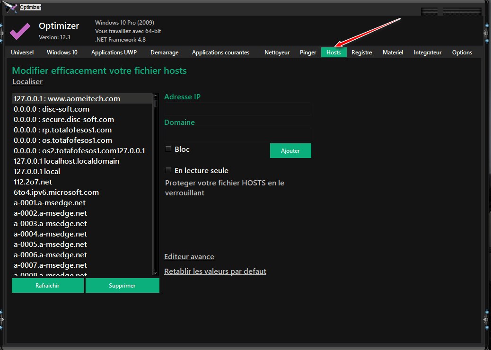Image resolution: width=491 pixels, height=350 pixels.
Task: Click the hosts list scroll-up arrow
Action: point(155,96)
